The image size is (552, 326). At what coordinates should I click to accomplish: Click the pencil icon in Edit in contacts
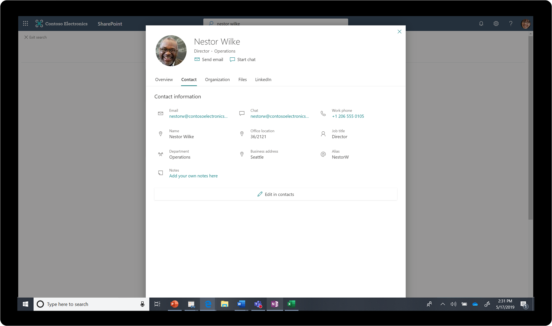coord(260,194)
